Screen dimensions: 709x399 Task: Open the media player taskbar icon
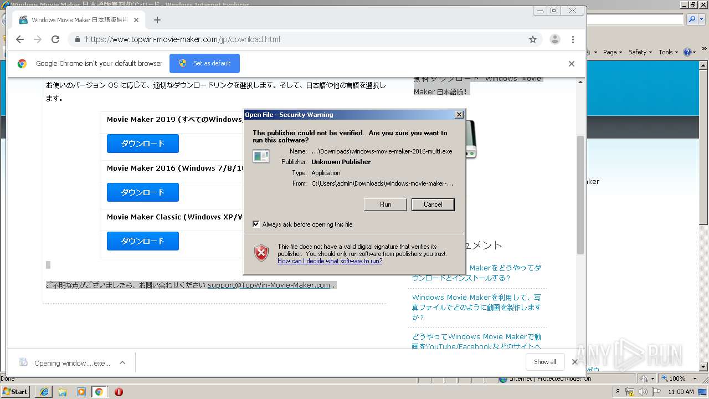click(x=81, y=391)
